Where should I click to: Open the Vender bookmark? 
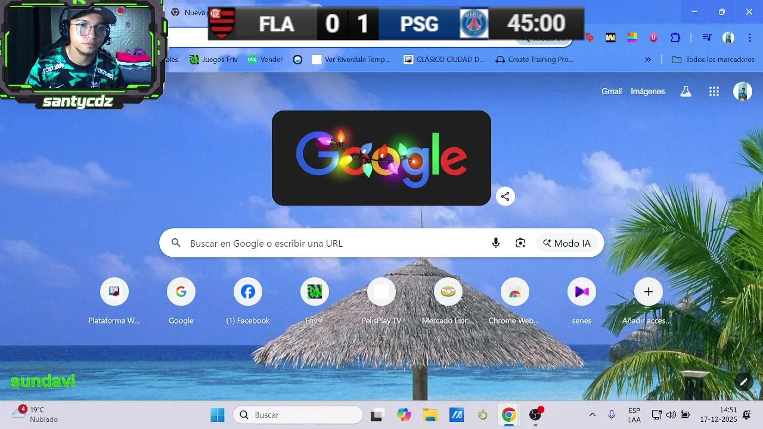[265, 60]
